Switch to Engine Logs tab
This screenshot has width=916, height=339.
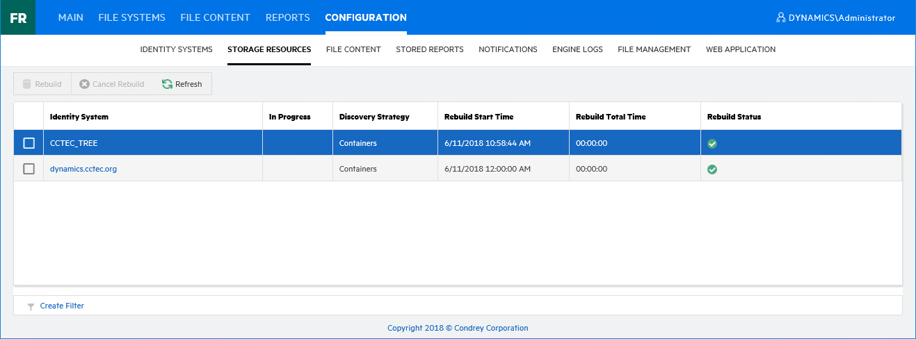(577, 49)
